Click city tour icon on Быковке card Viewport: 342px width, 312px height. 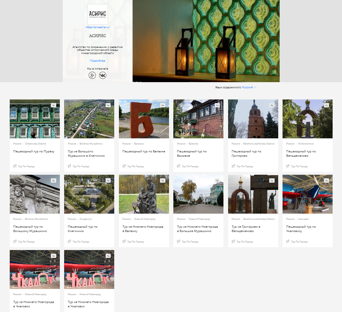click(178, 166)
